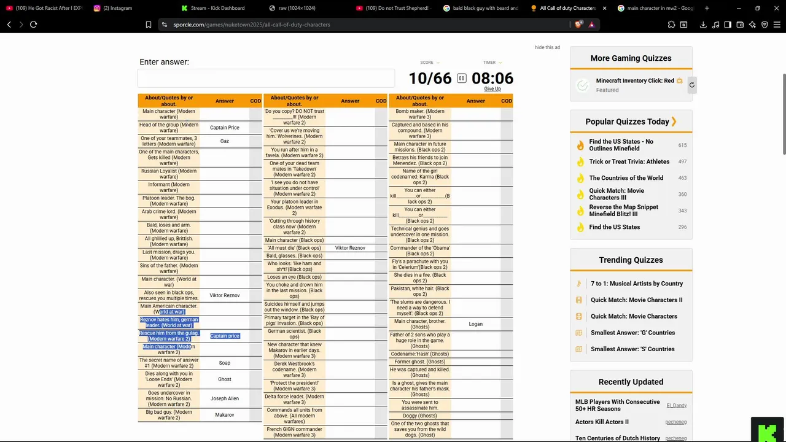Click the Brave Shields lion icon
786x442 pixels.
click(x=578, y=25)
